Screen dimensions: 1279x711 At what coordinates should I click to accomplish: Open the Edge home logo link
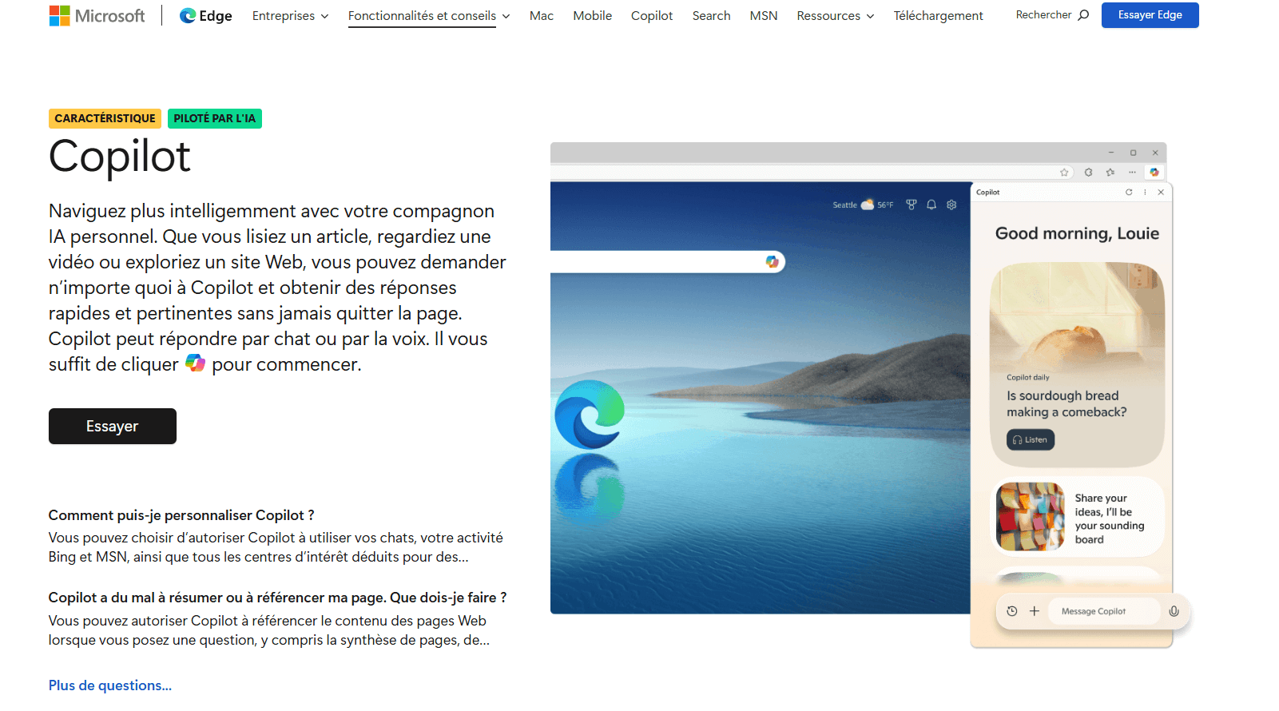point(206,16)
